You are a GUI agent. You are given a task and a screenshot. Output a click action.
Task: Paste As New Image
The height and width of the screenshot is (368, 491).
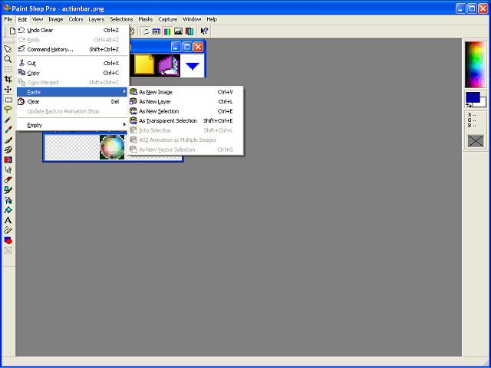click(x=186, y=92)
